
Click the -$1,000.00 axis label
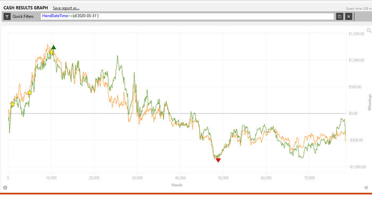point(357,167)
